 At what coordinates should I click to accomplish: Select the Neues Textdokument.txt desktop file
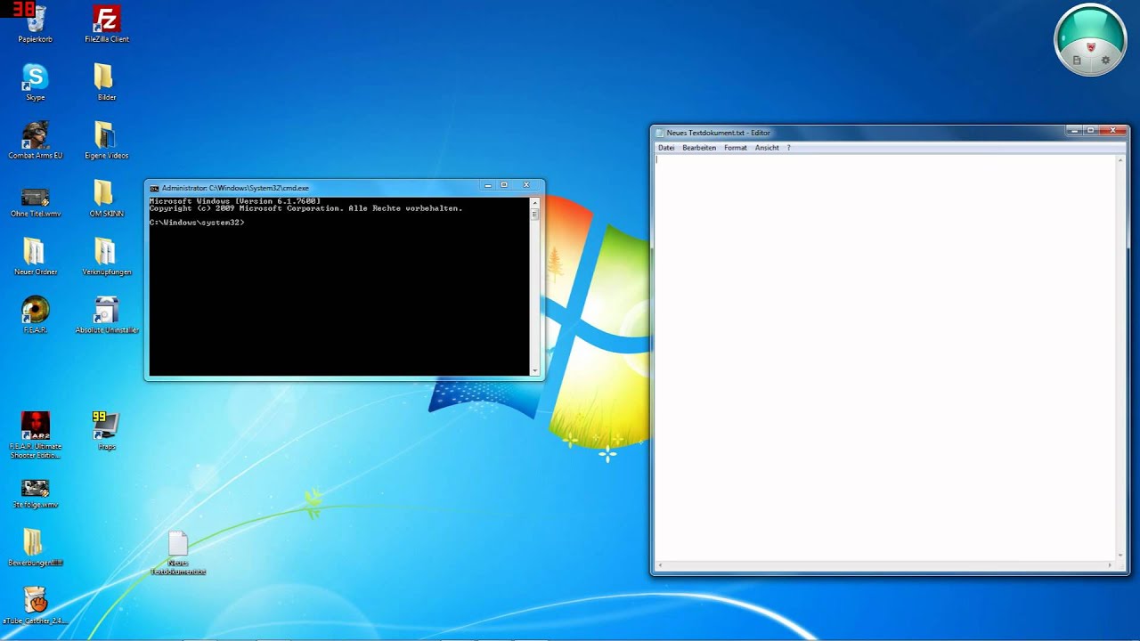click(x=178, y=554)
